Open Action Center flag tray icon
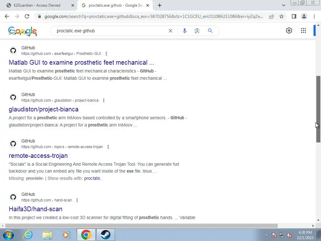 point(274,235)
